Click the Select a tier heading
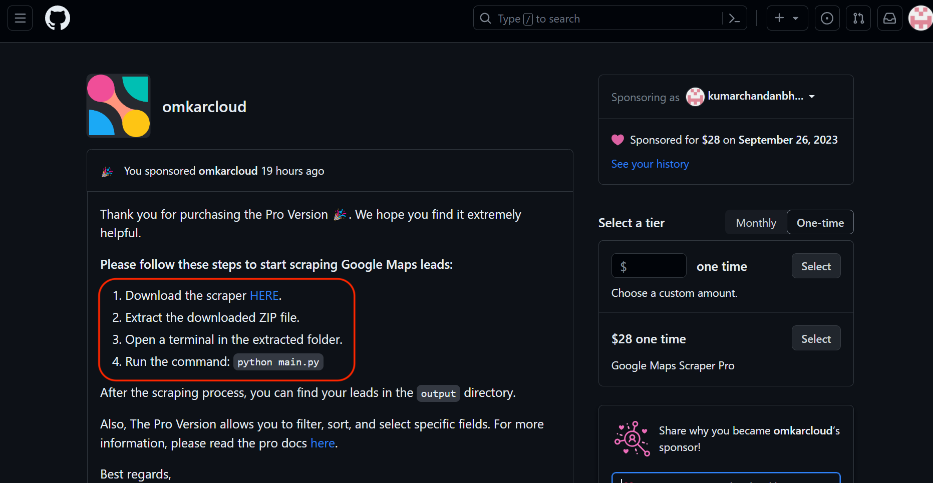The height and width of the screenshot is (483, 933). click(x=631, y=223)
